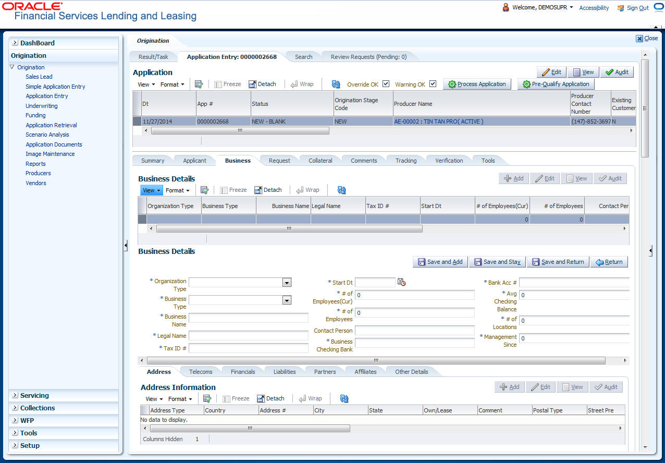665x463 pixels.
Task: Click Save and Stay button
Action: [497, 262]
